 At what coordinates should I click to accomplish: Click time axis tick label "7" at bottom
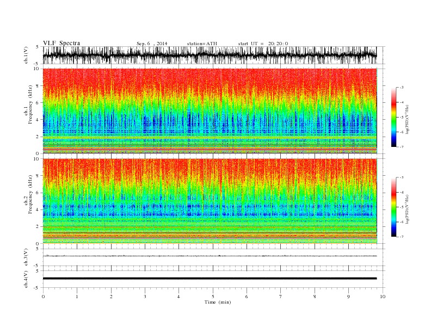pyautogui.click(x=280, y=297)
